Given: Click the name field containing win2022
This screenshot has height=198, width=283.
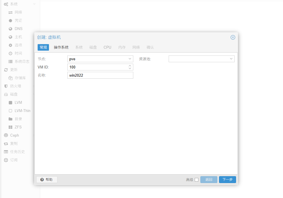Looking at the screenshot, I should (x=100, y=75).
